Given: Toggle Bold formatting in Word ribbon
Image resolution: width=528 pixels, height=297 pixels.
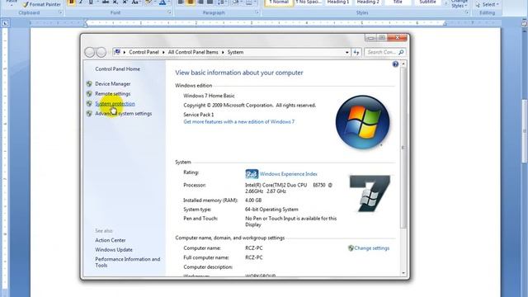Looking at the screenshot, I should click(72, 2).
